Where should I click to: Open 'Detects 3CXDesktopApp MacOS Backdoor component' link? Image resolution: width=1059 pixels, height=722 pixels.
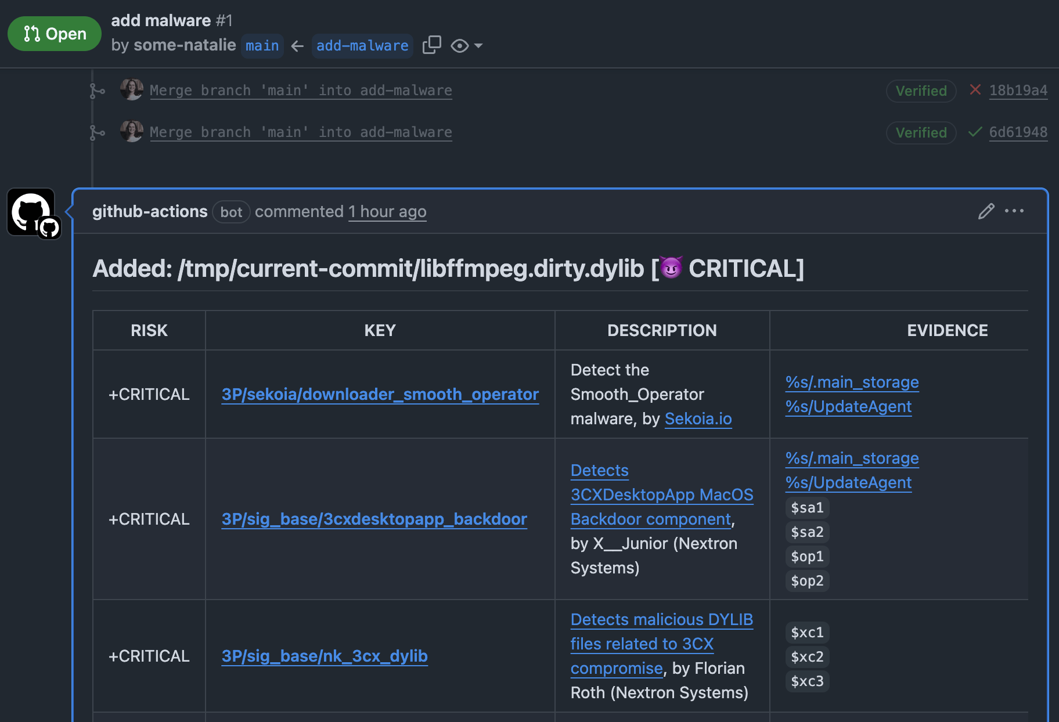click(662, 495)
